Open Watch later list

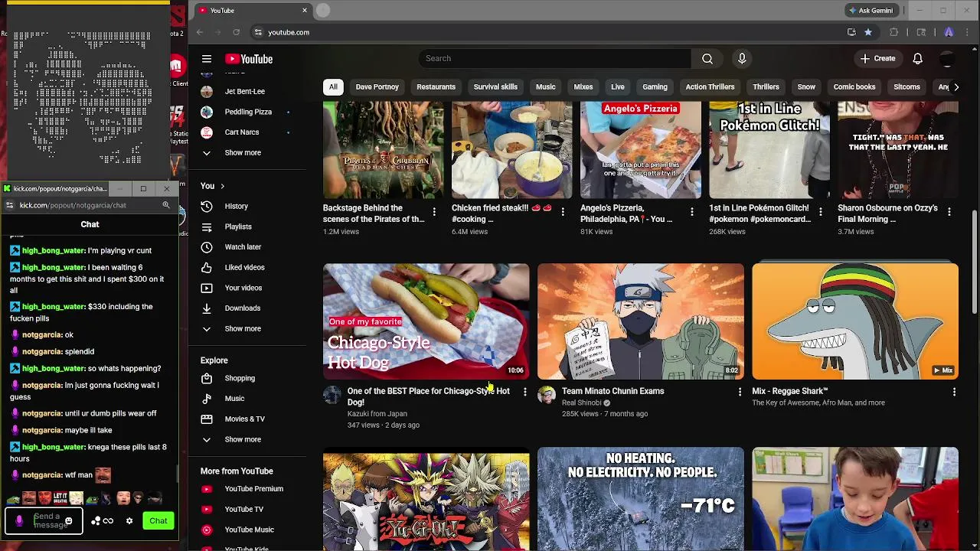tap(243, 246)
